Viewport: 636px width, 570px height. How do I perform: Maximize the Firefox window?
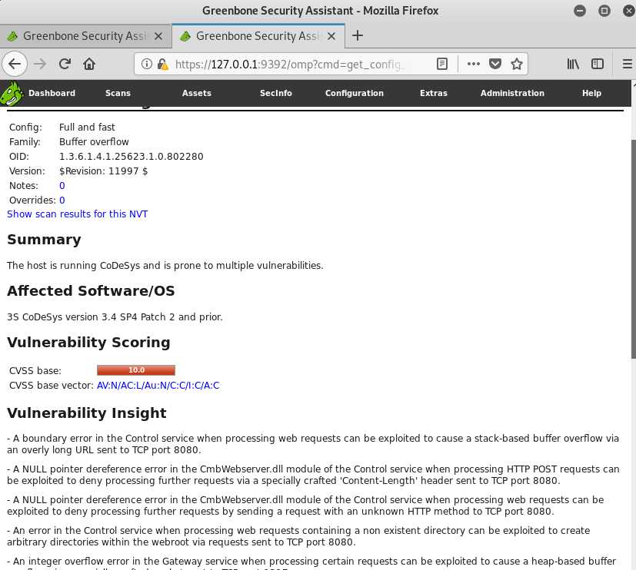coord(604,11)
